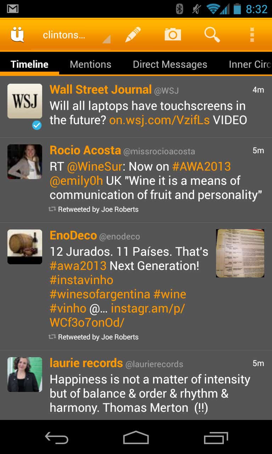Open the #winesofargentina hashtag link
Viewport: 272px width, 454px height.
tap(100, 294)
